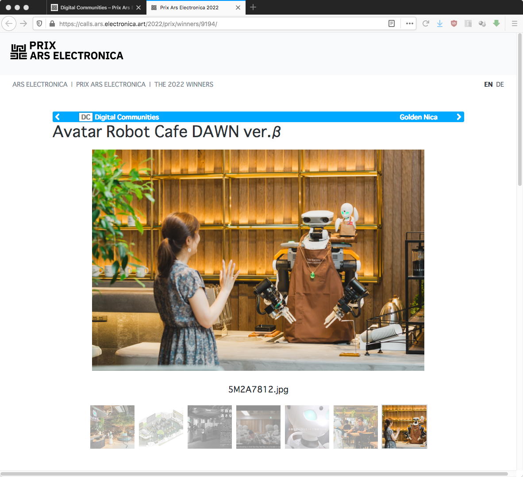Select the Prix Ars Electronica 2022 tab
The height and width of the screenshot is (477, 523).
(196, 8)
